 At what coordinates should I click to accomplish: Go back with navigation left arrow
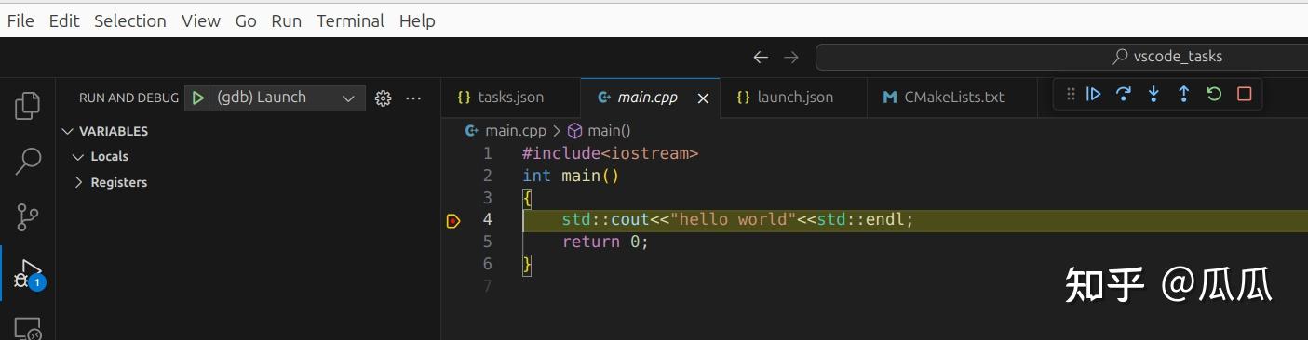[761, 57]
